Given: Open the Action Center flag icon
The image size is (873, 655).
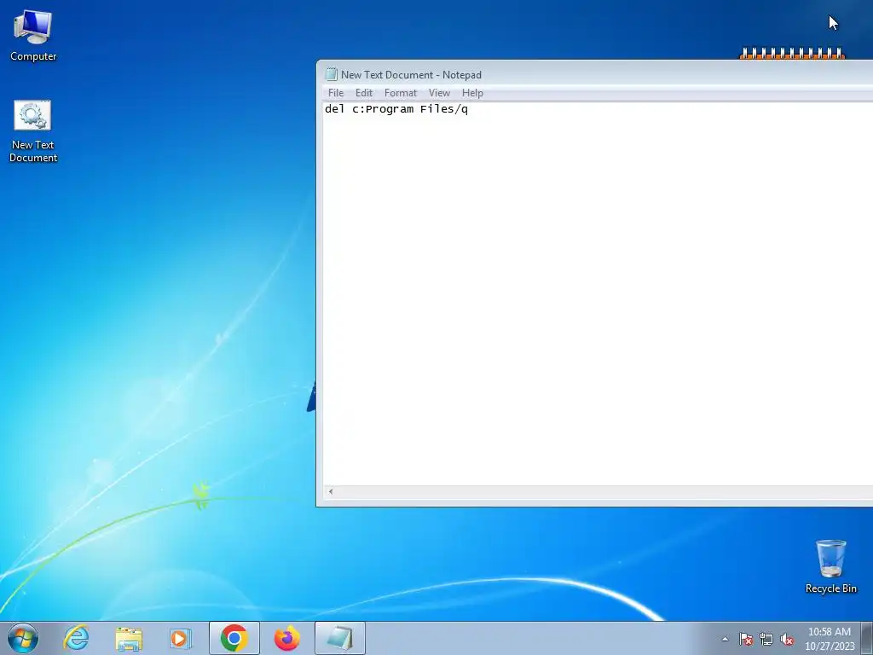Looking at the screenshot, I should 746,639.
